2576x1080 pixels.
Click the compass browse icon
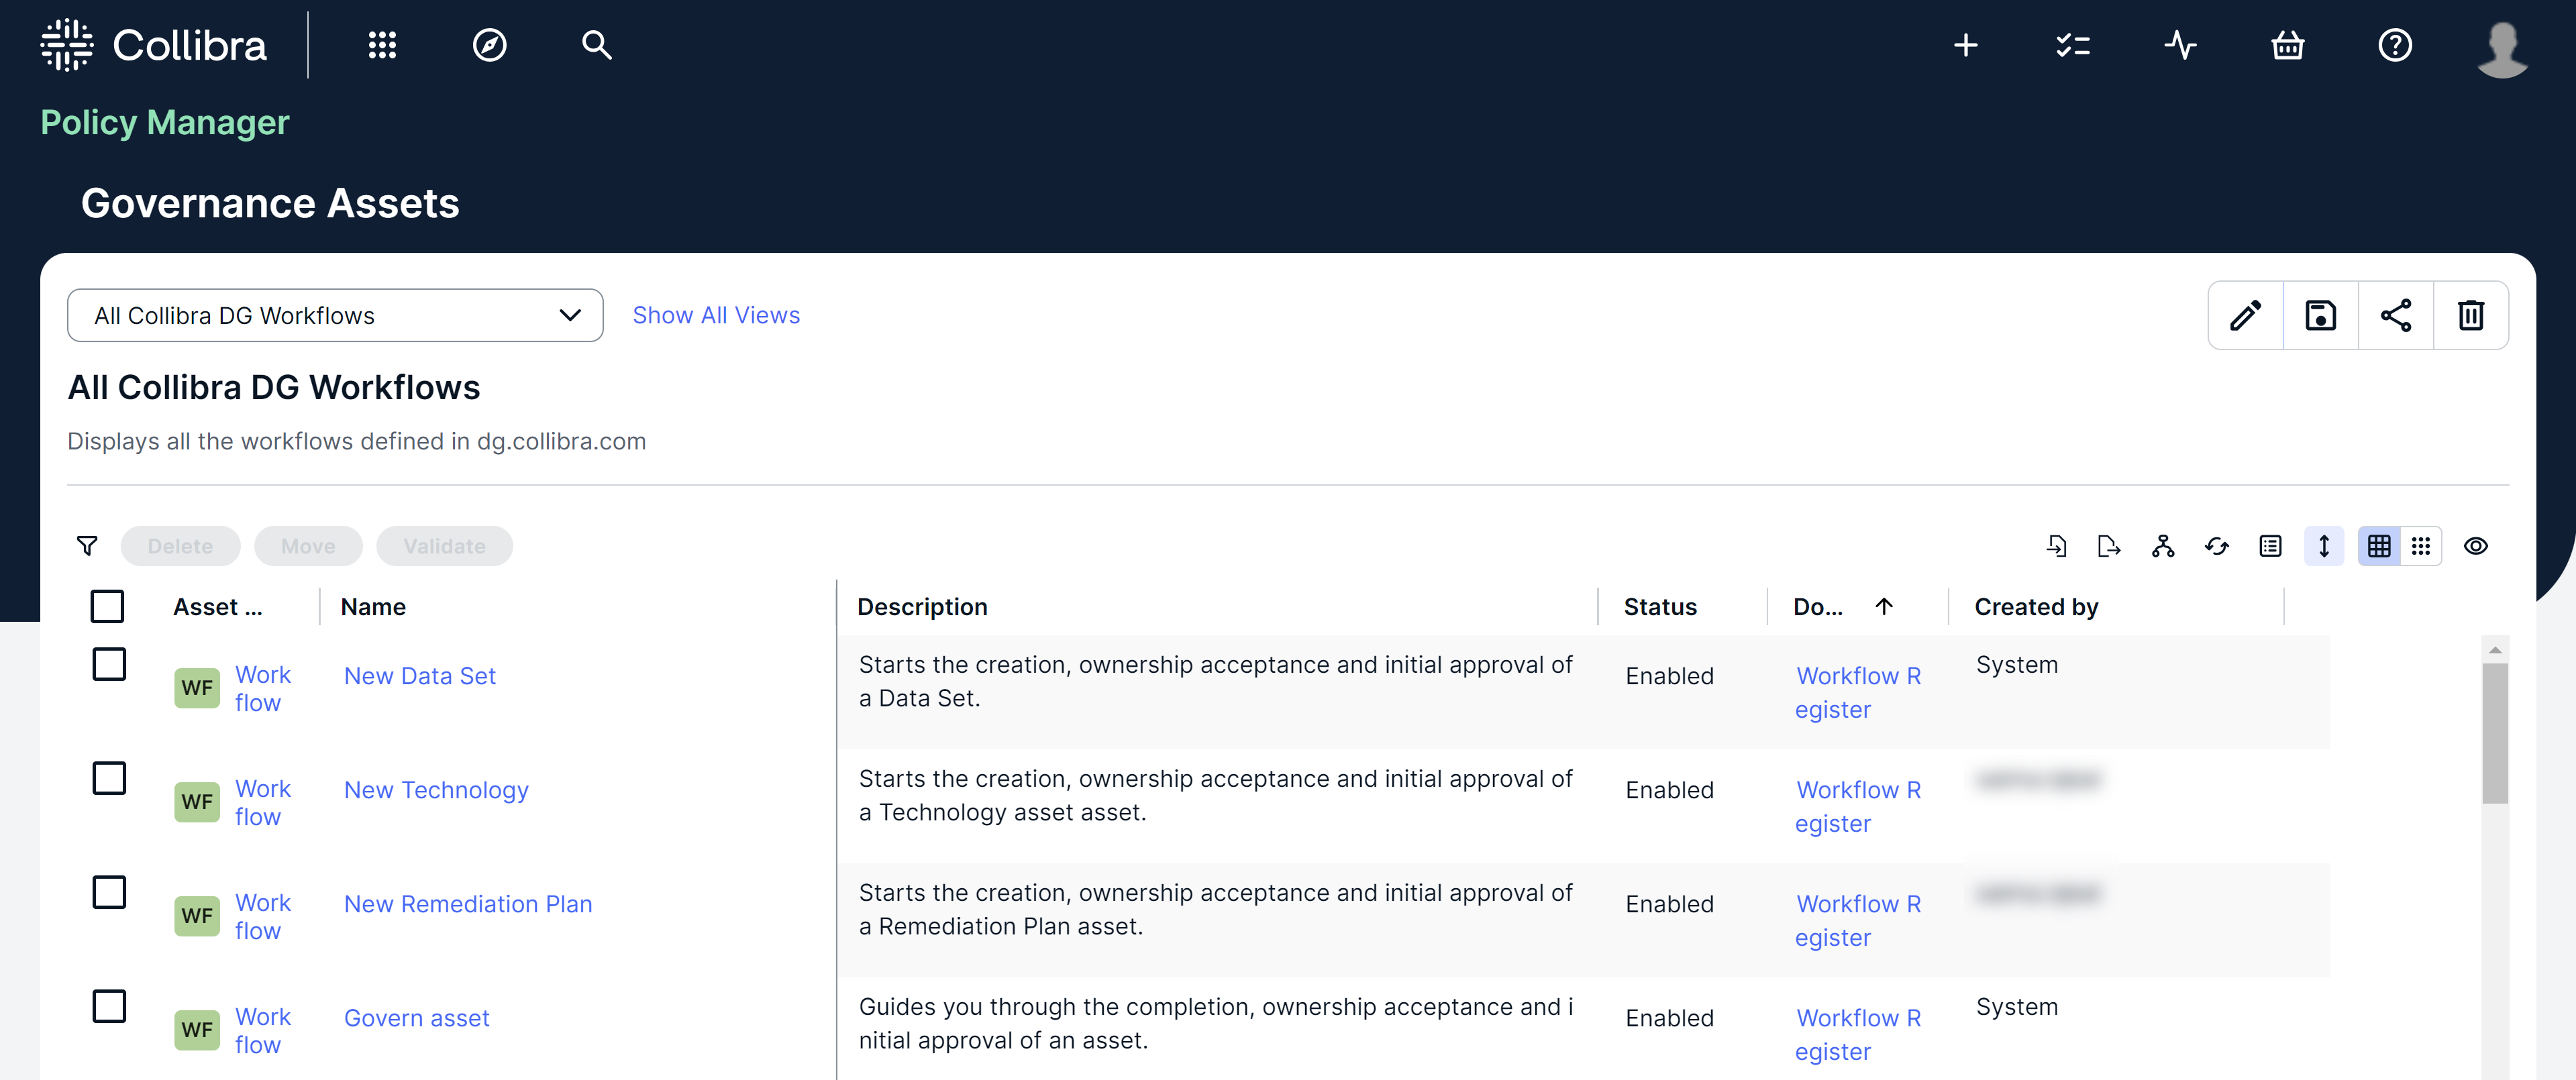[x=489, y=45]
